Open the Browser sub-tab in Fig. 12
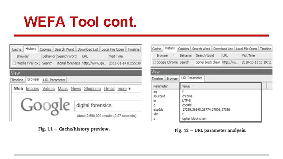 172,79
